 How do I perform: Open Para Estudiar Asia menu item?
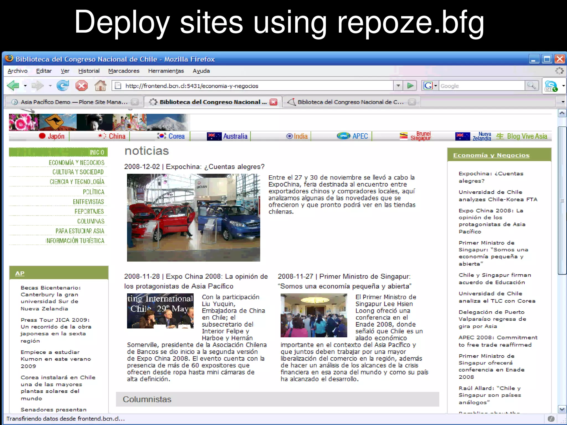click(80, 231)
